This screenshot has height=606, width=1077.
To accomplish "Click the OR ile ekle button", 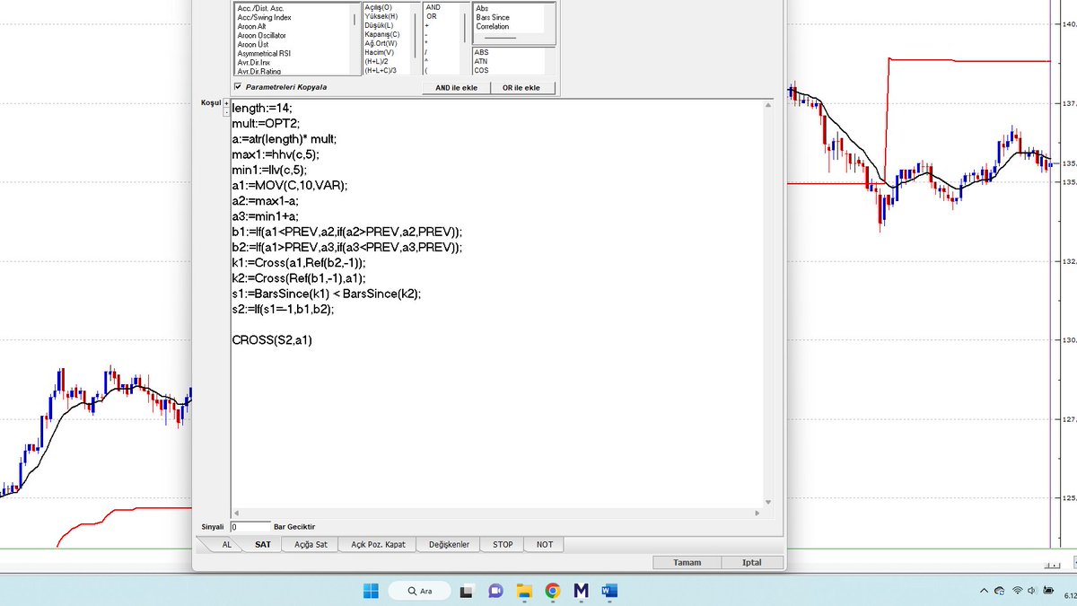I will [x=522, y=88].
